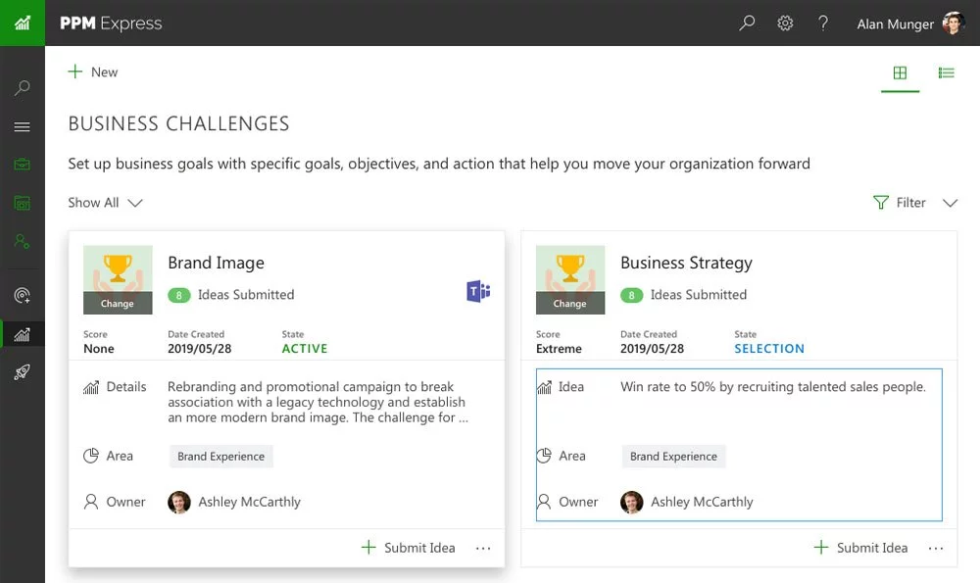The image size is (980, 583).
Task: Click the Brand Experience tag on Brand Image
Action: click(220, 457)
